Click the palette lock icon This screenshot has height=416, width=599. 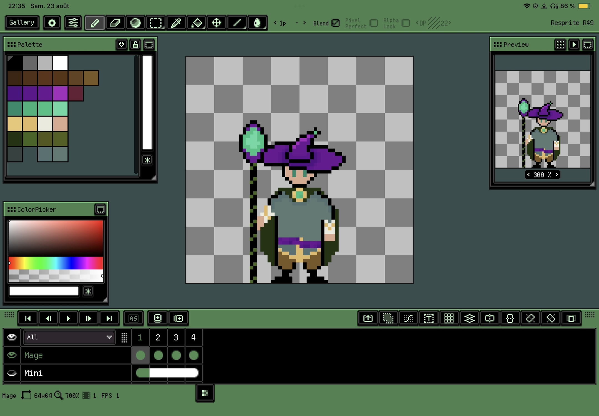click(x=135, y=44)
